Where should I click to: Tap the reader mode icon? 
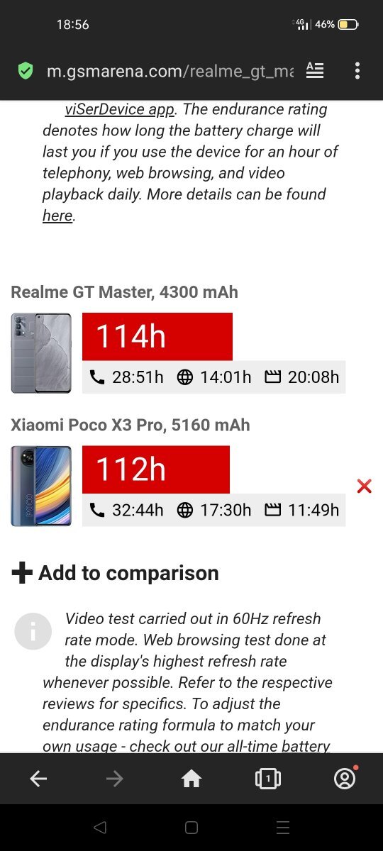[315, 70]
